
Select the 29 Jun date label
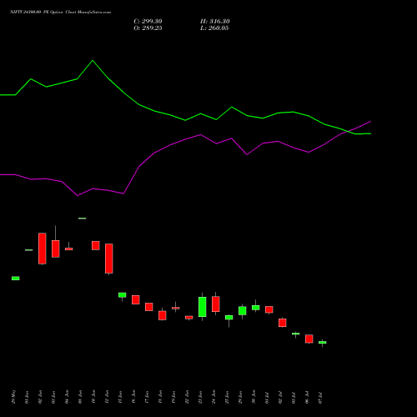point(241,397)
